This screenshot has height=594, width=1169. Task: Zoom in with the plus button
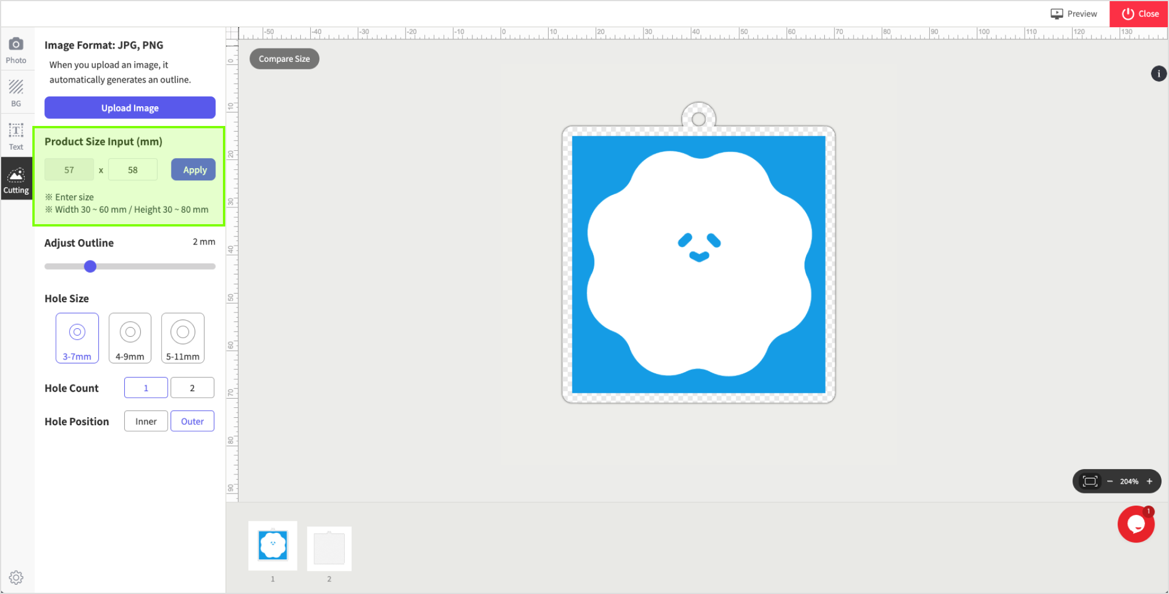coord(1149,481)
